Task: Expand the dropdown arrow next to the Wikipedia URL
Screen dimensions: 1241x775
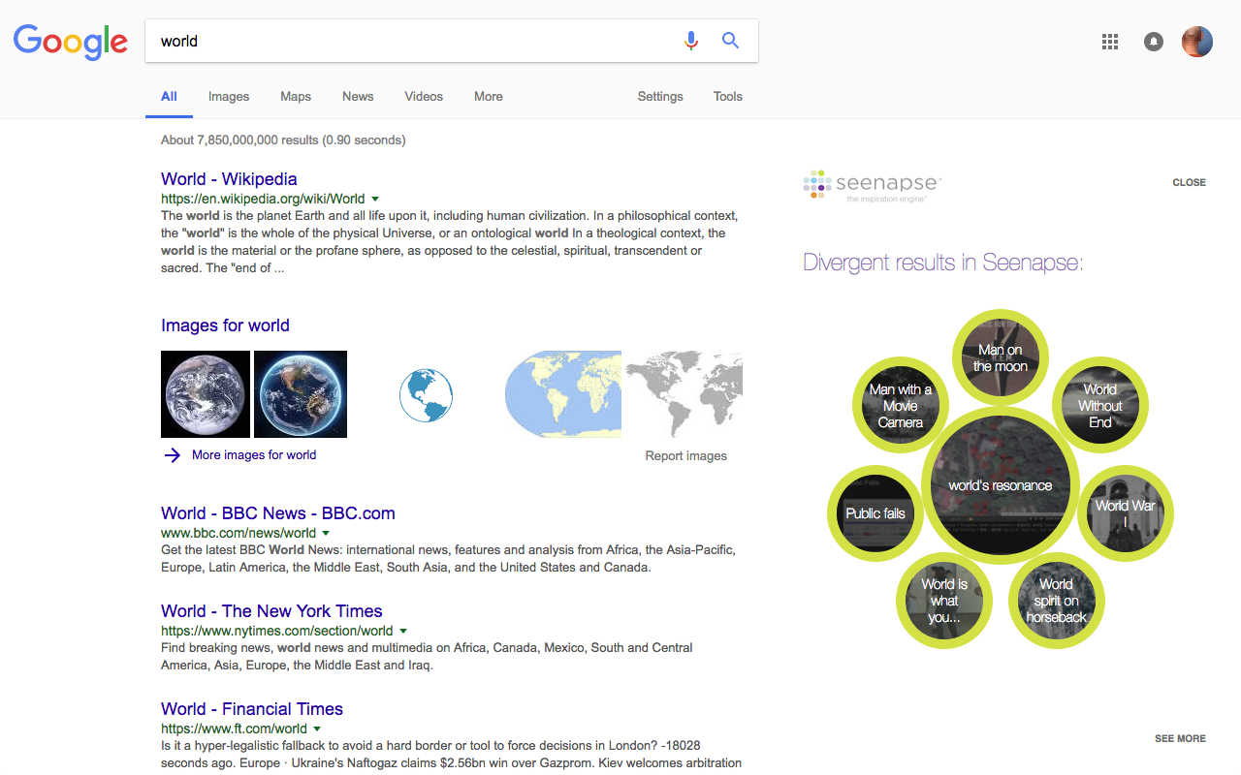Action: [x=376, y=199]
